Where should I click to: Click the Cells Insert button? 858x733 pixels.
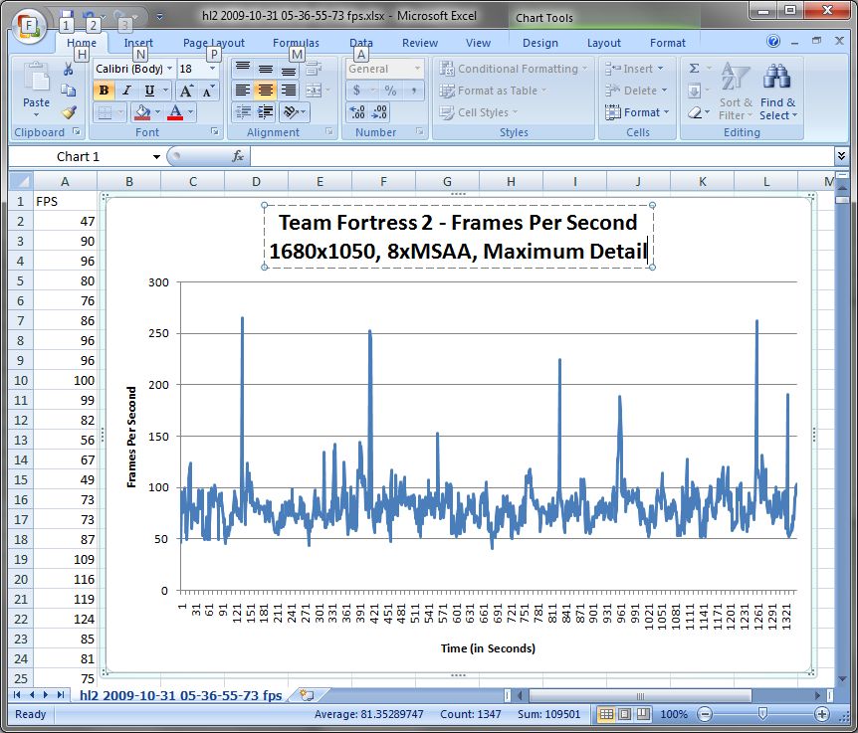[x=634, y=69]
